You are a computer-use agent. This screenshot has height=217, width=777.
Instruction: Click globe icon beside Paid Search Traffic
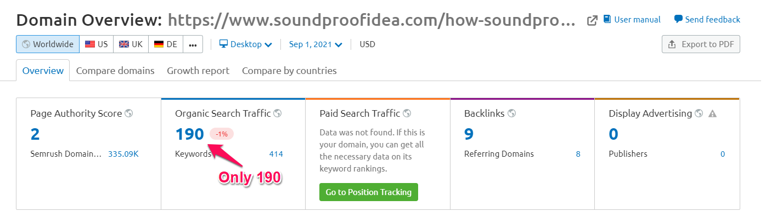(407, 113)
